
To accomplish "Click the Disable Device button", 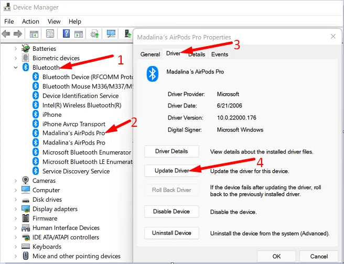I will coord(171,212).
